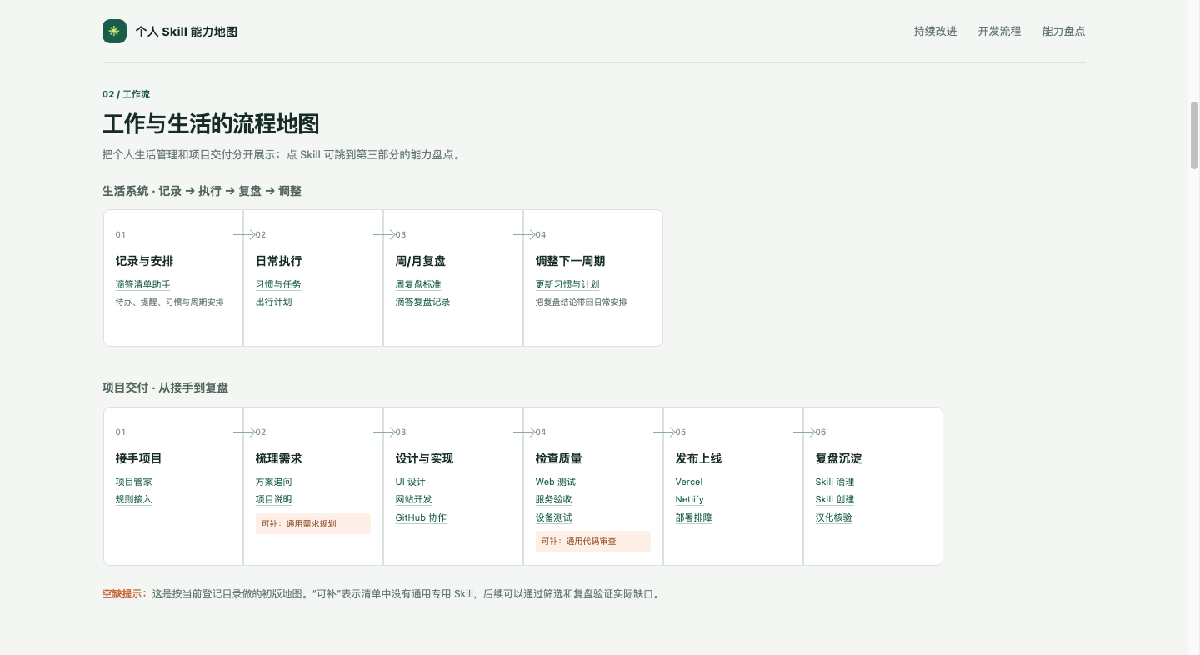Click the 个人 Skill 能力地图 site title
The height and width of the screenshot is (655, 1200).
coord(187,32)
